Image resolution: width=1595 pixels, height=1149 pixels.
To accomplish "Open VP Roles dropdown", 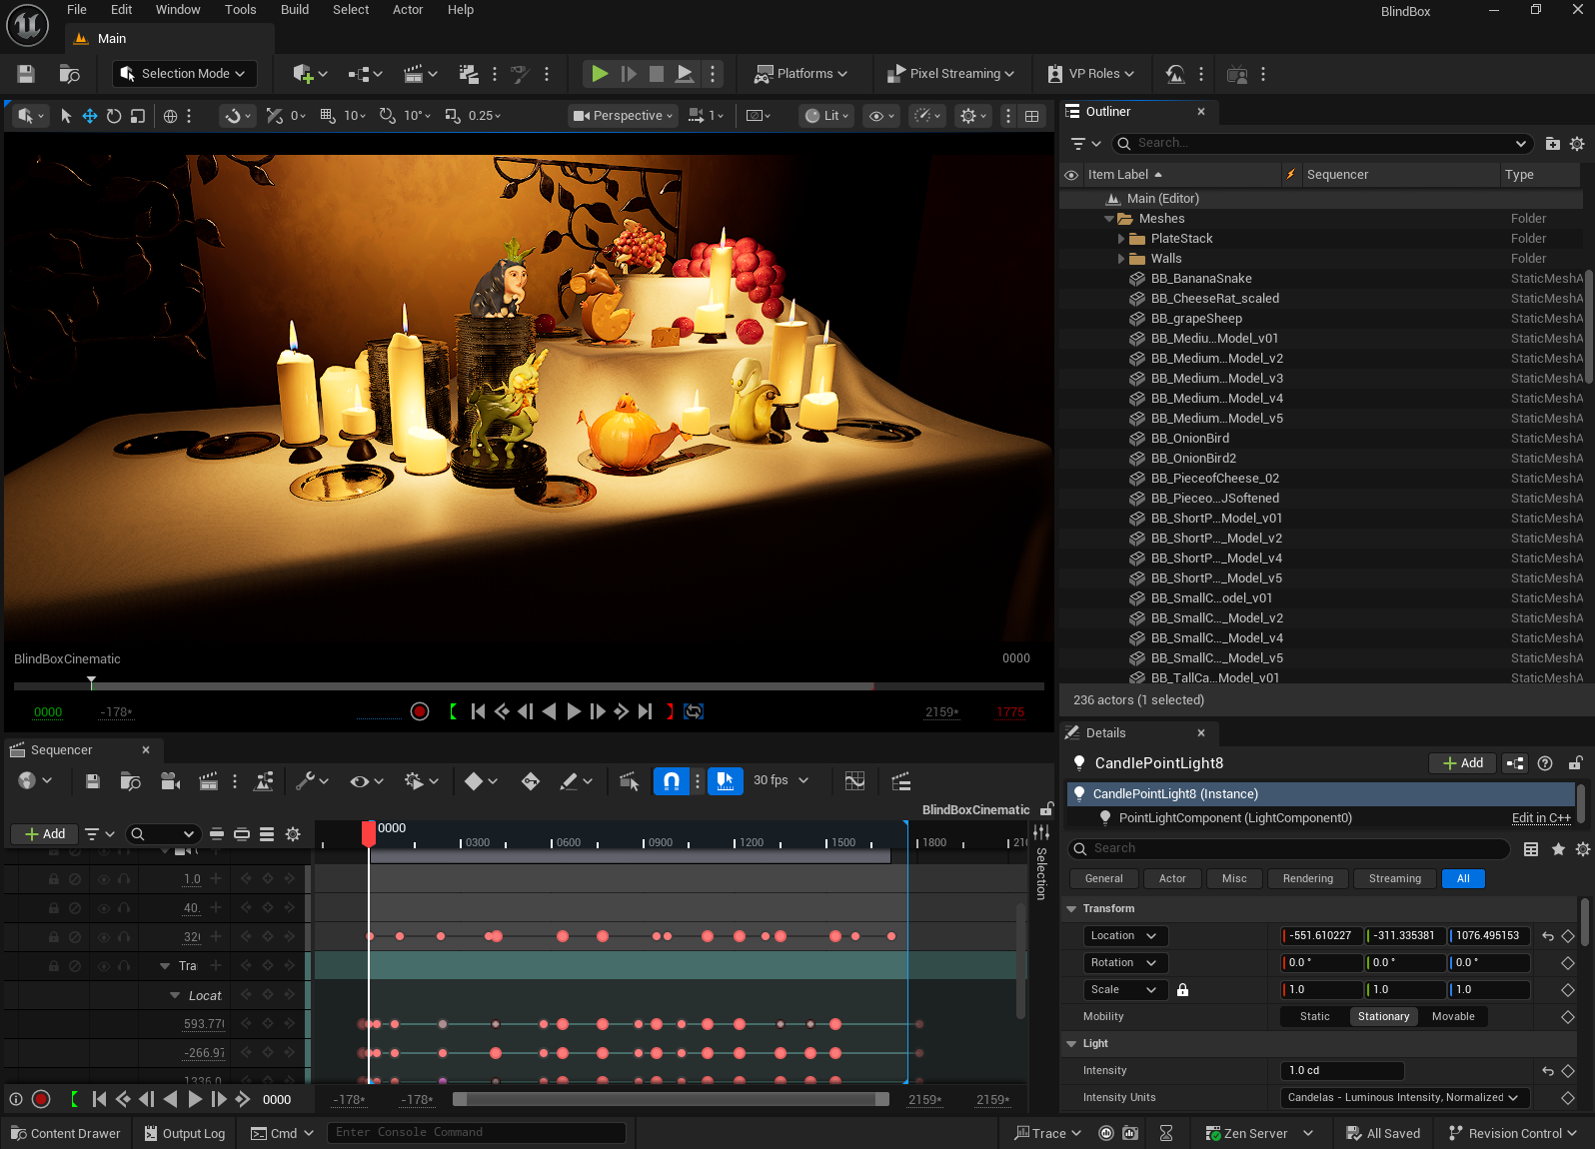I will click(x=1090, y=74).
